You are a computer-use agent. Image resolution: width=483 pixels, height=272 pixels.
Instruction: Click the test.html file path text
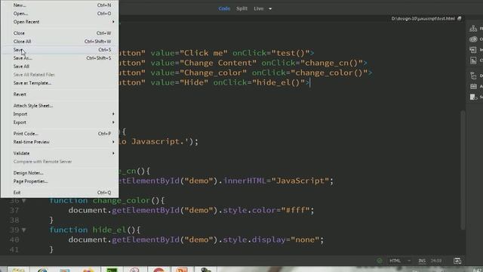coord(423,18)
